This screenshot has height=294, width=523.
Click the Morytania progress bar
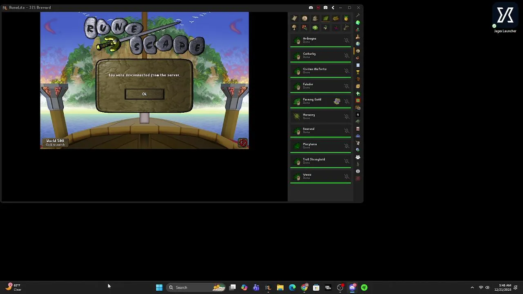tap(320, 152)
